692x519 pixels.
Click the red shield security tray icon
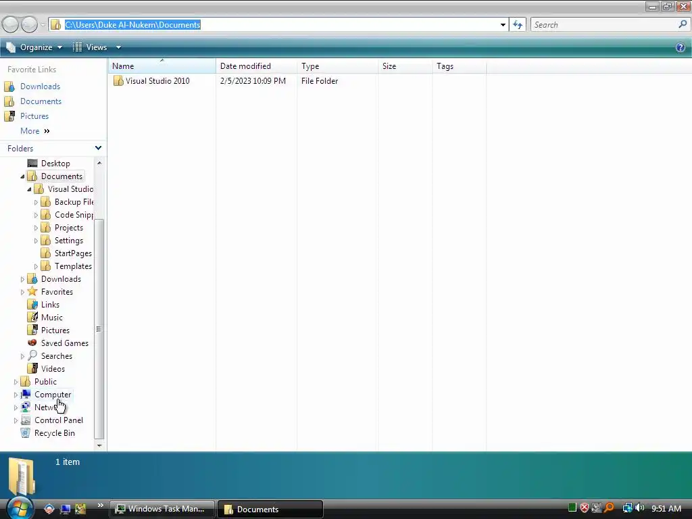(585, 508)
